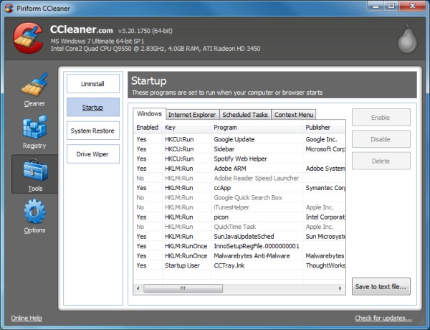430x330 pixels.
Task: Switch to the Internet Explorer tab
Action: tap(192, 115)
